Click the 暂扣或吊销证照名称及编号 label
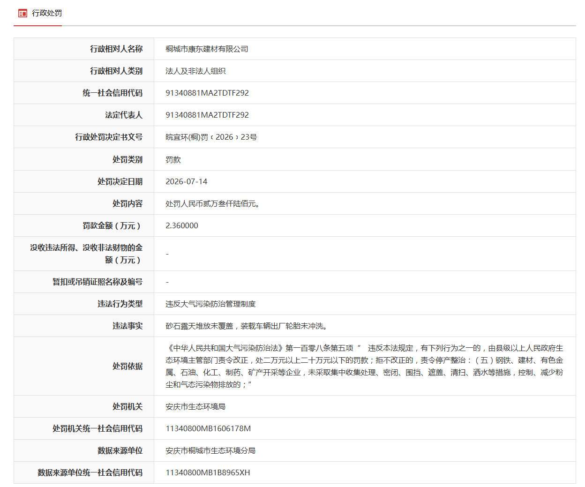The height and width of the screenshot is (487, 585). click(x=97, y=282)
